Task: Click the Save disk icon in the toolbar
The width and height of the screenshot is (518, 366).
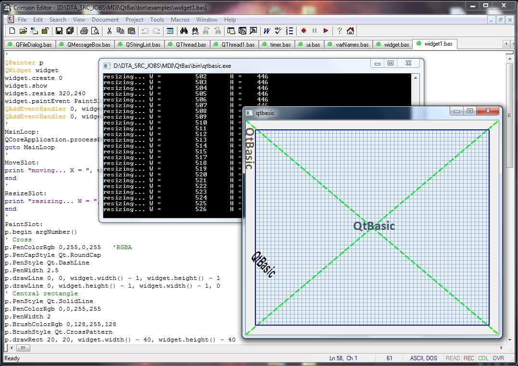Action: click(59, 31)
